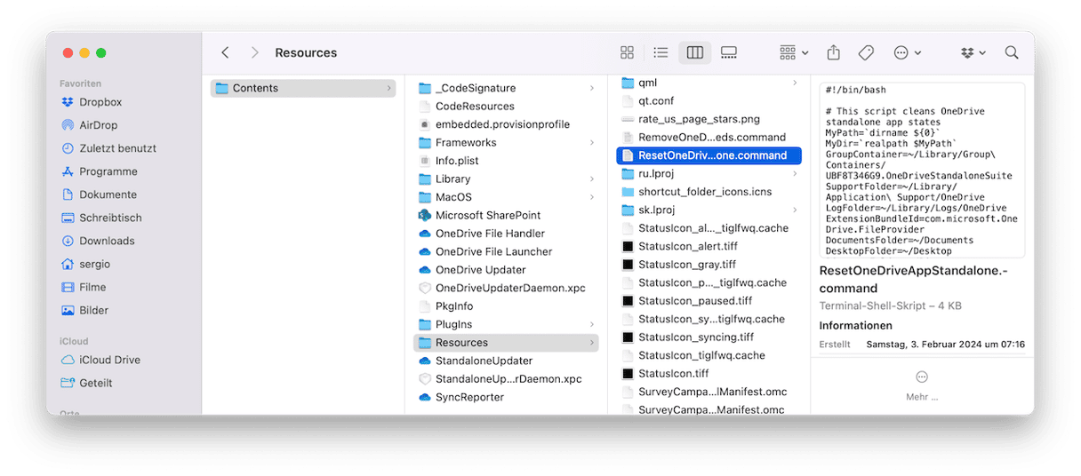Image resolution: width=1081 pixels, height=476 pixels.
Task: Open iCloud Drive in the sidebar
Action: pyautogui.click(x=109, y=360)
